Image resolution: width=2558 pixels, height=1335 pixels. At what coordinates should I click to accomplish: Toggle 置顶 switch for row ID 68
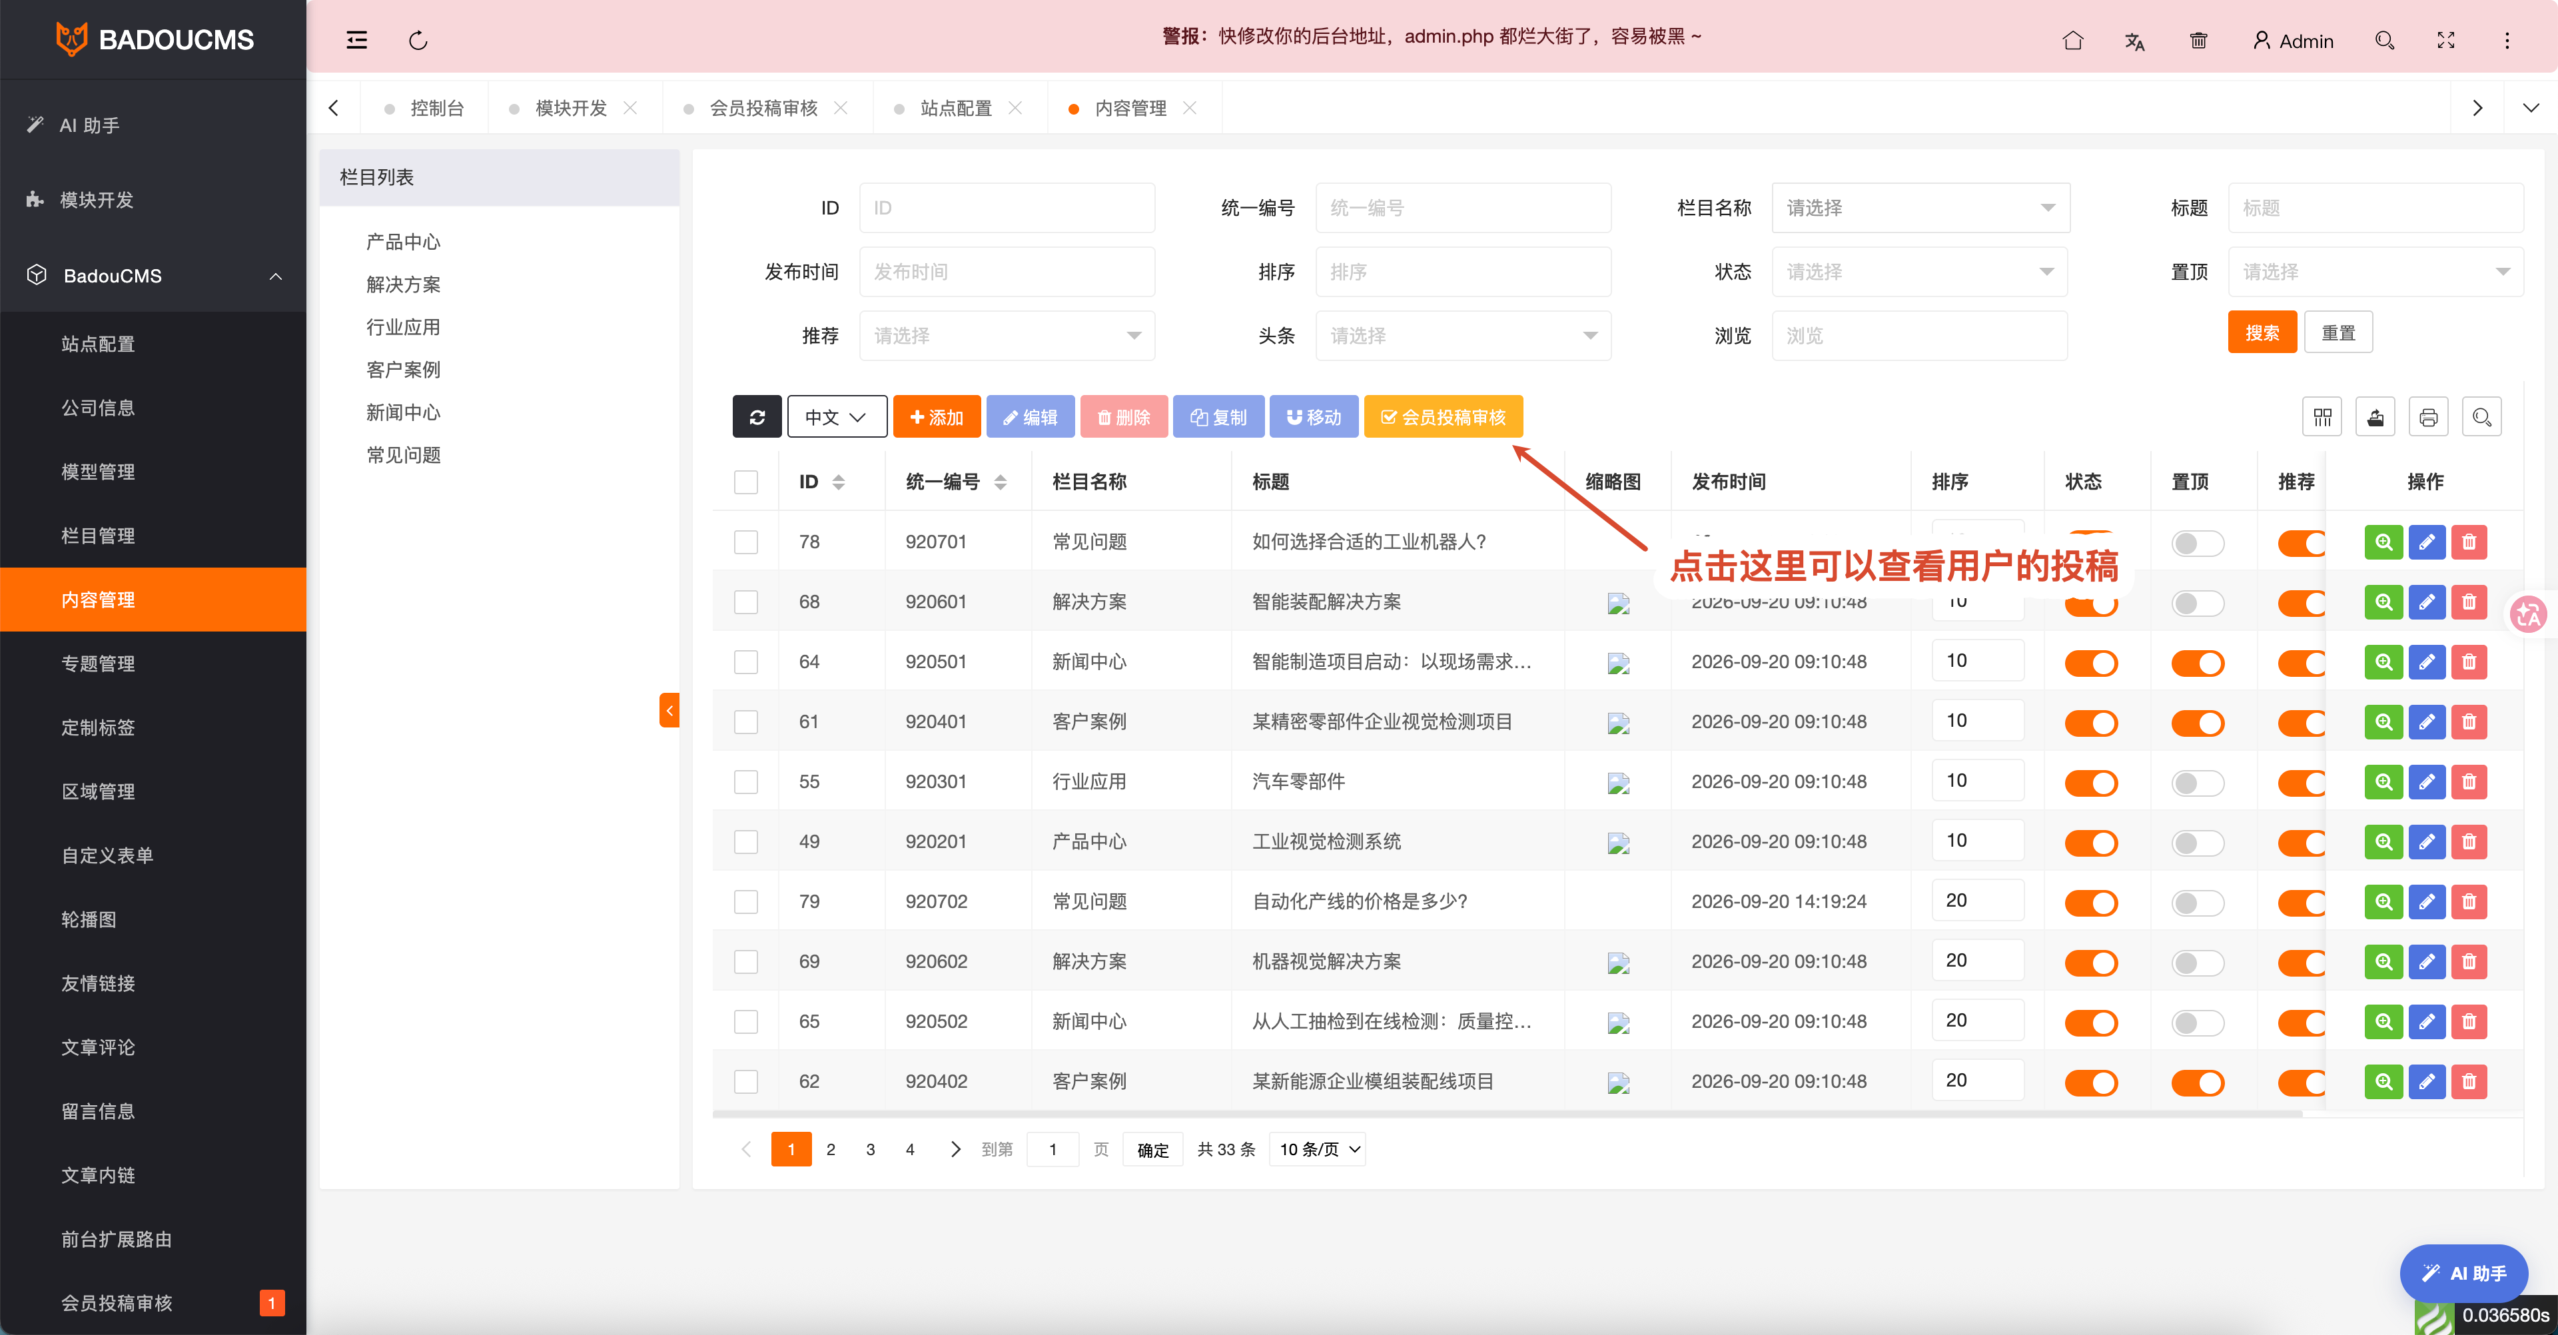[x=2198, y=603]
